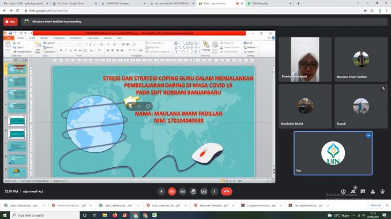391x219 pixels.
Task: Select Shanty Komalasari's video tile
Action: (x=305, y=59)
